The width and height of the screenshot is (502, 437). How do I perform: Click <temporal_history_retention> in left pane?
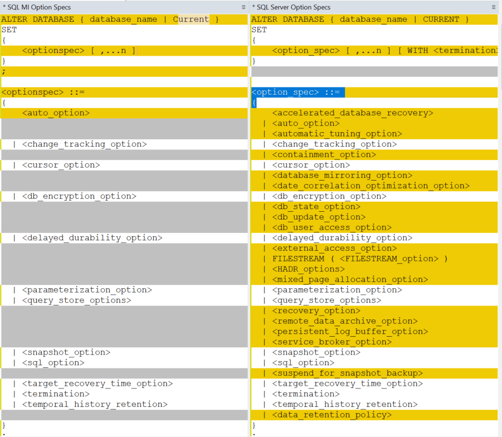pos(95,405)
